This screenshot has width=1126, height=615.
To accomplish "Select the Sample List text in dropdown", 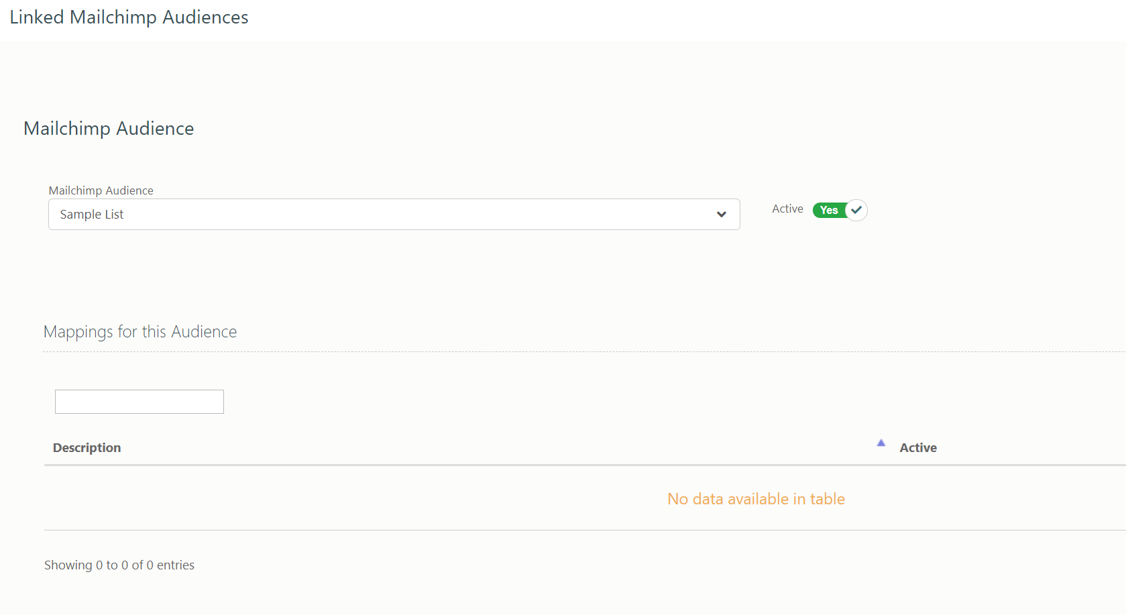I will (x=92, y=215).
